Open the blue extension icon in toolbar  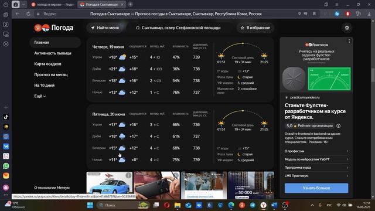(x=337, y=14)
